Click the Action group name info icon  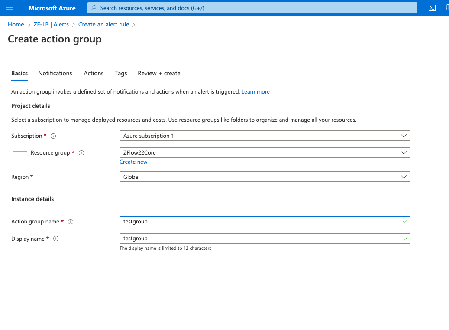pos(71,222)
